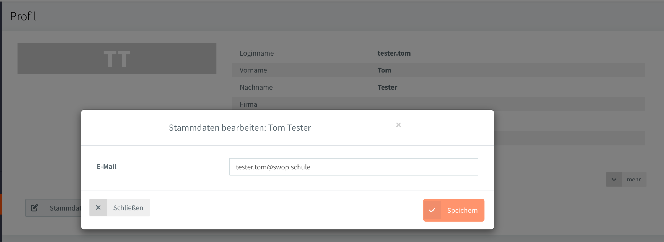Click the Profil page heading
The width and height of the screenshot is (664, 242).
[x=23, y=16]
